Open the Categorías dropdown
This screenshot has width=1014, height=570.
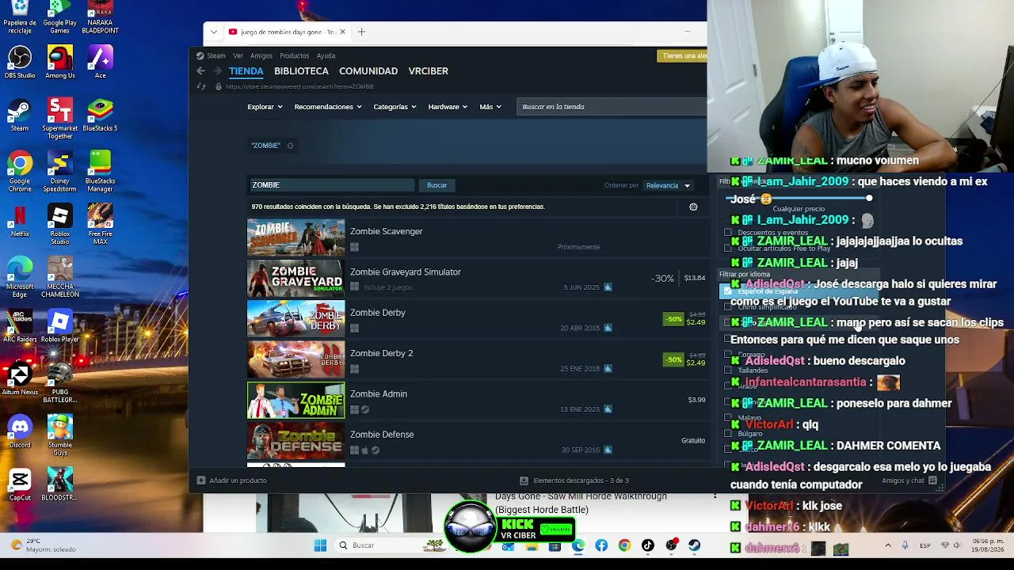(x=395, y=107)
